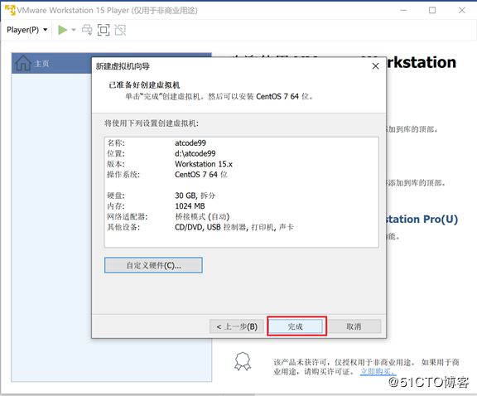The width and height of the screenshot is (477, 396).
Task: Click the license ribbon badge icon
Action: pos(243,361)
